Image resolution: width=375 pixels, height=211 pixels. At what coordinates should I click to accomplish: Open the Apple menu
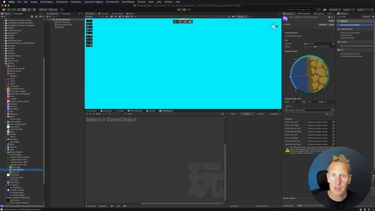[x=4, y=2]
